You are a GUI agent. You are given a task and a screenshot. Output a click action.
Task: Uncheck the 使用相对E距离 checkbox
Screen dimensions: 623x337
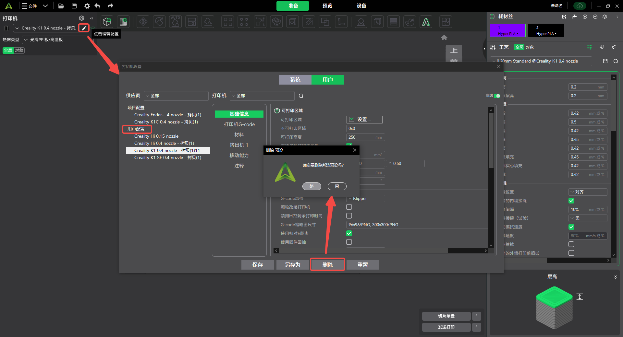point(349,233)
